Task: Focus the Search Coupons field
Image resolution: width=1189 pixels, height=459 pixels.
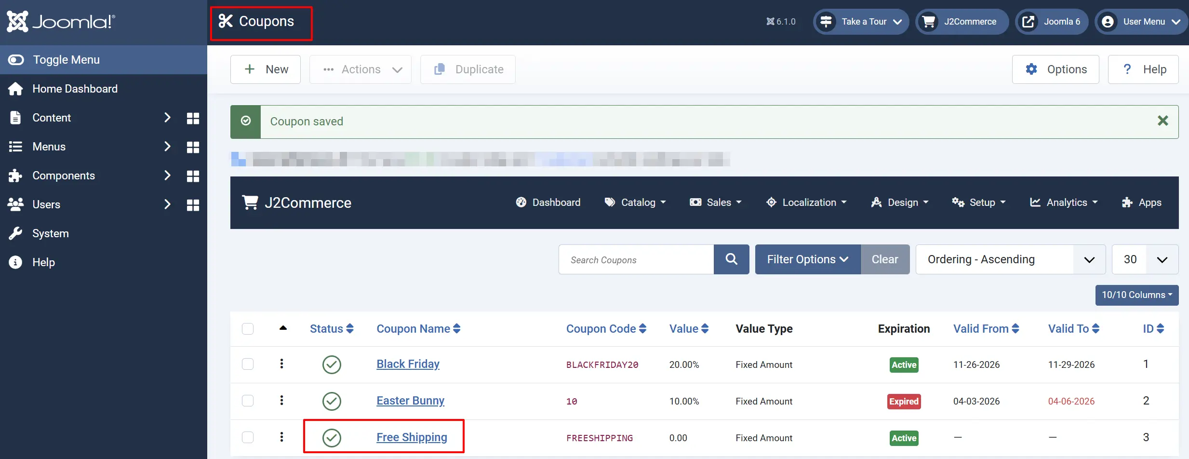Action: [636, 259]
